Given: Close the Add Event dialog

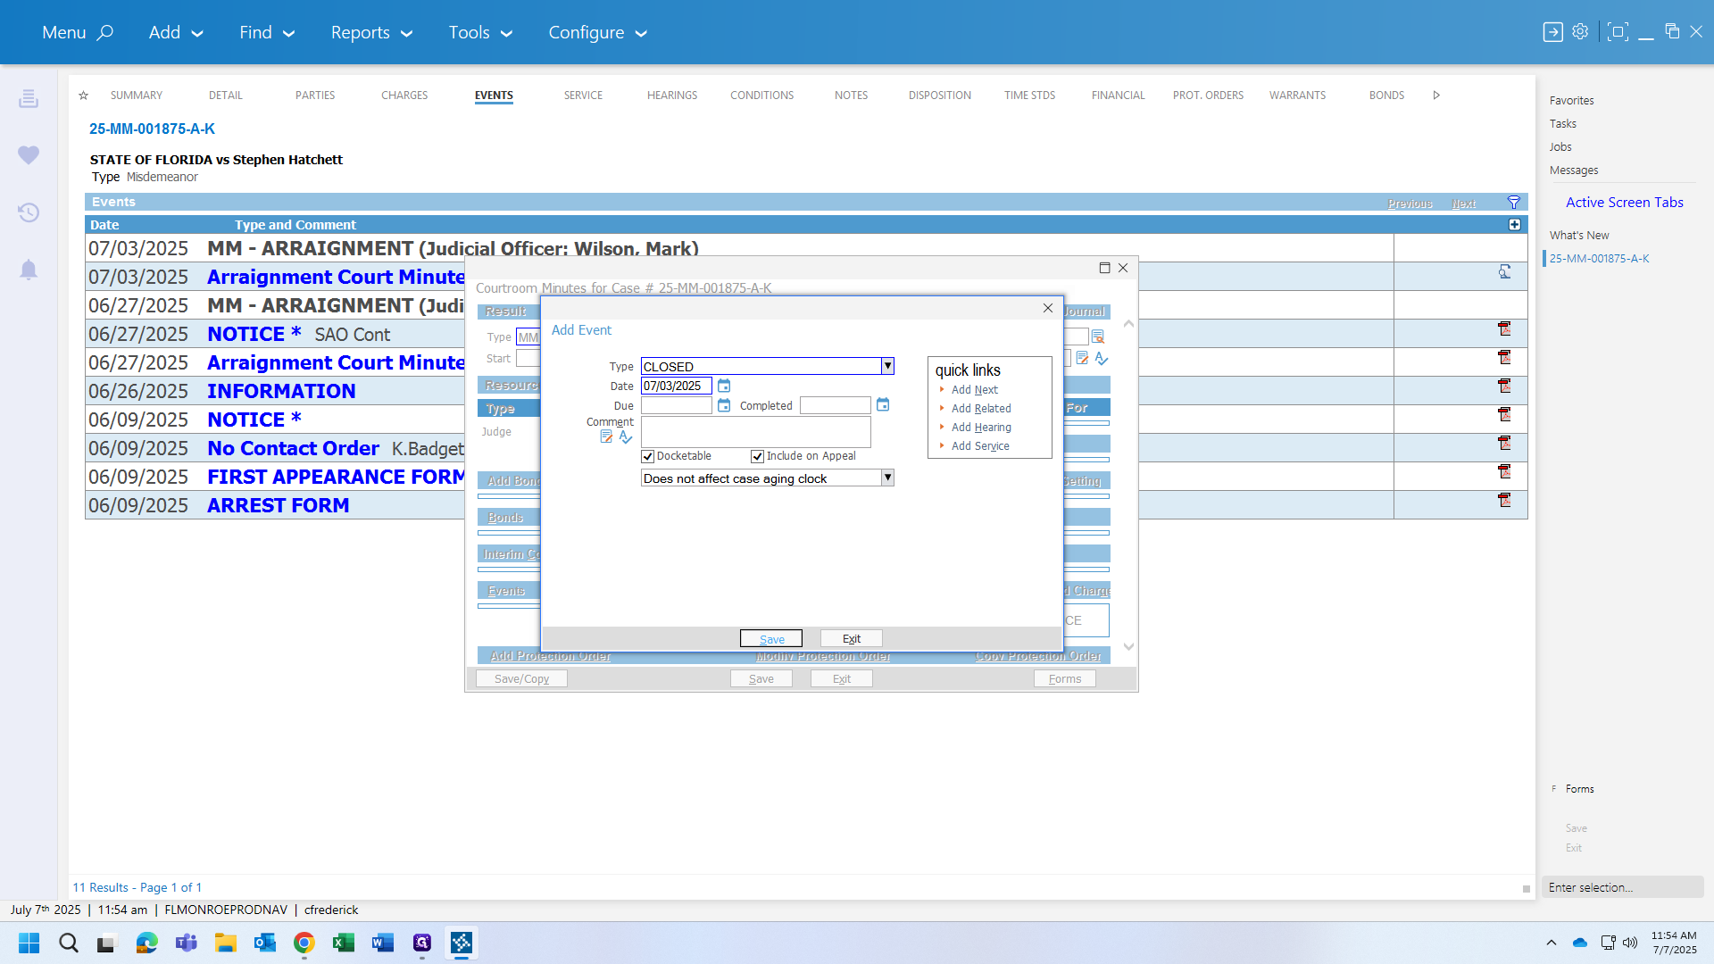Looking at the screenshot, I should [x=1048, y=308].
